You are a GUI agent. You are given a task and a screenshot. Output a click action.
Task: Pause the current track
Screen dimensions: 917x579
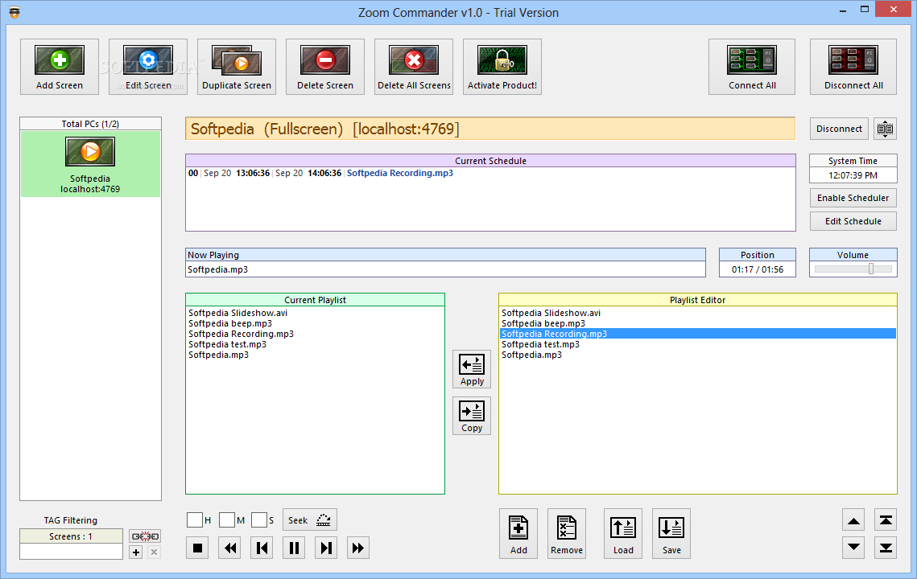tap(294, 548)
